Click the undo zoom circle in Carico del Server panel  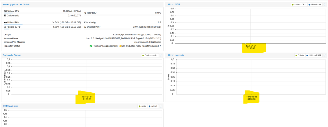[161, 55]
